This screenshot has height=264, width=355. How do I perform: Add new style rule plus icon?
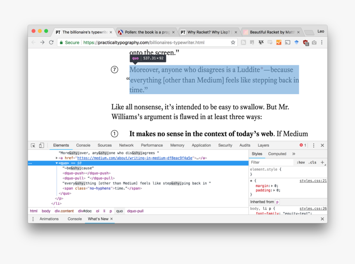point(322,162)
